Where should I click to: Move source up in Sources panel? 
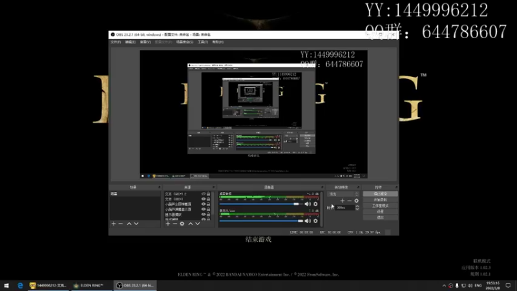pyautogui.click(x=191, y=224)
